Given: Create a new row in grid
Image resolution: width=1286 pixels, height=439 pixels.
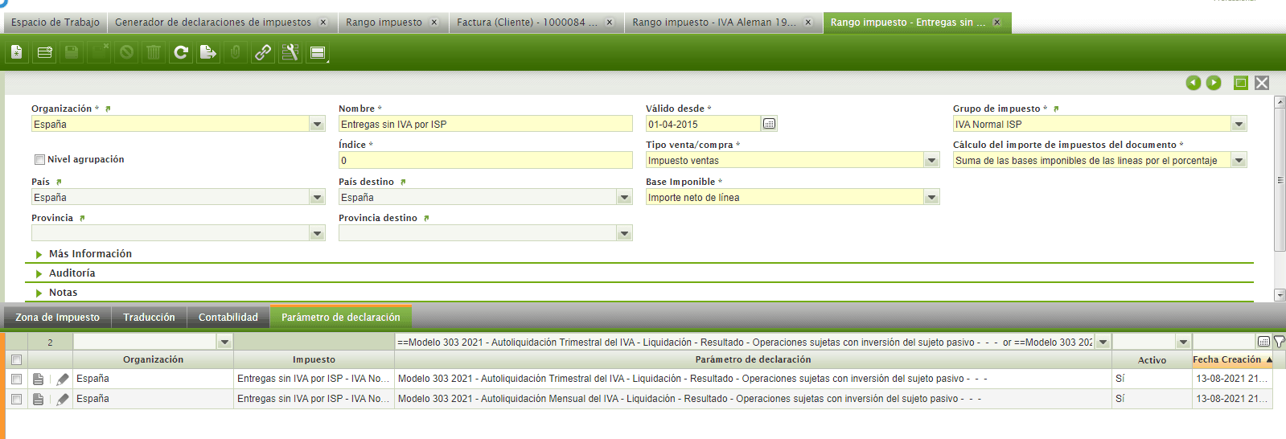Looking at the screenshot, I should pyautogui.click(x=44, y=52).
